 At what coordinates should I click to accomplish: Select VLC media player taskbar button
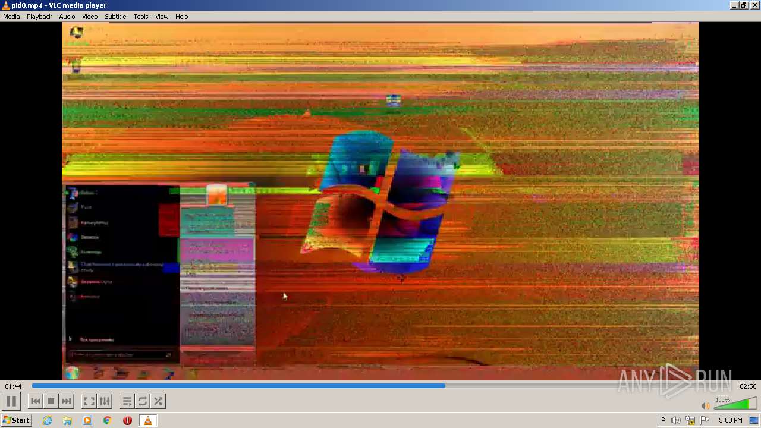tap(147, 420)
